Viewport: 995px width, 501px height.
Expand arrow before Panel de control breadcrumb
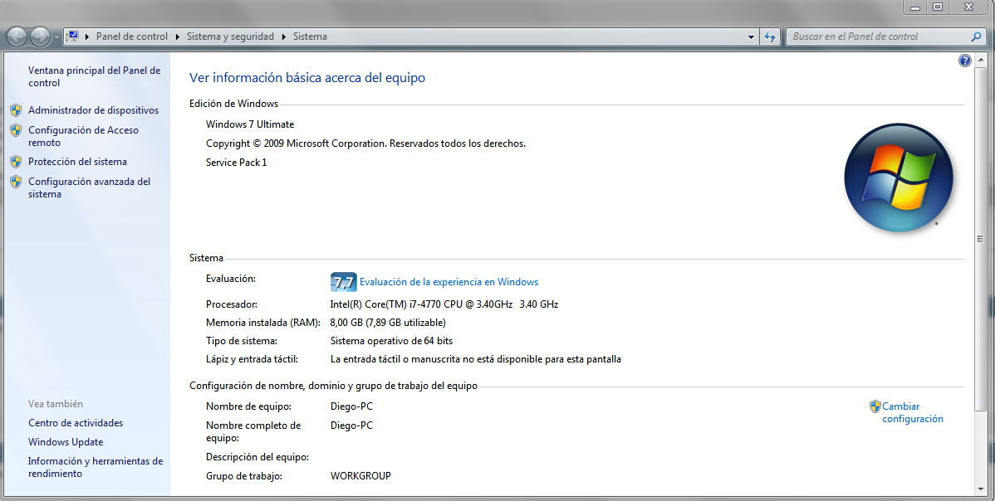click(87, 36)
